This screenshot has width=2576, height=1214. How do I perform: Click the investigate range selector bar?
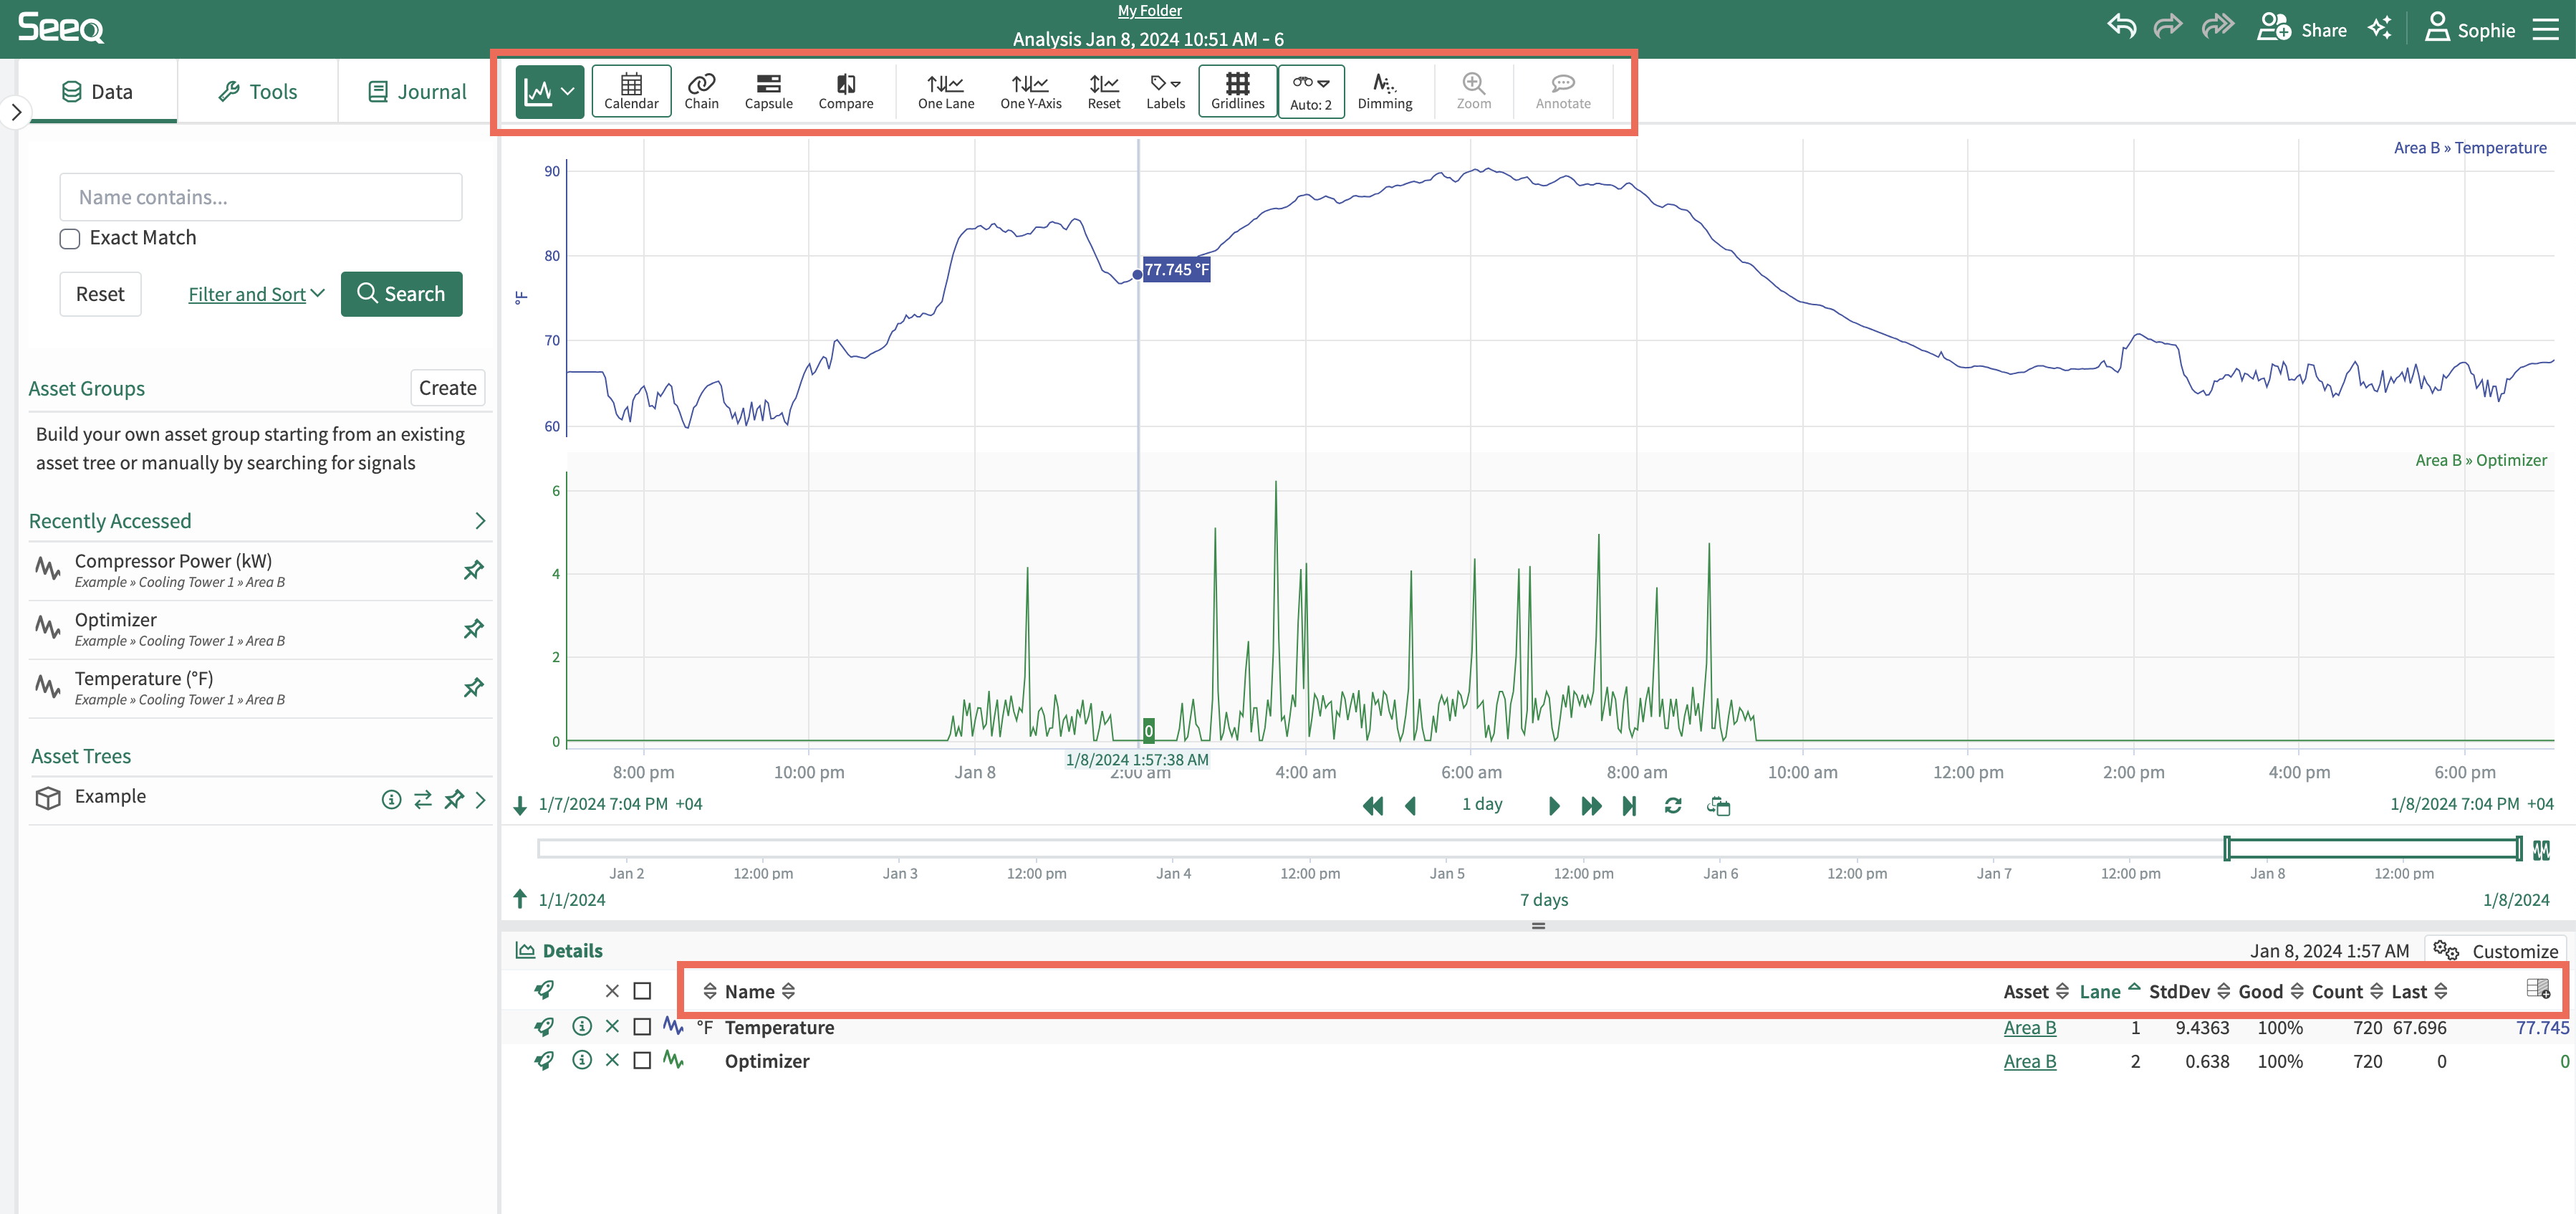pyautogui.click(x=2371, y=849)
